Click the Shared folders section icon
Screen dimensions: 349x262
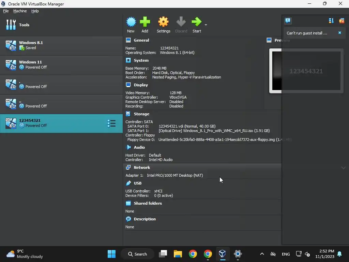[128, 203]
